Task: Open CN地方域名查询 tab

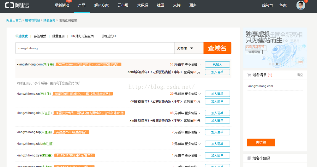Action: [82, 36]
